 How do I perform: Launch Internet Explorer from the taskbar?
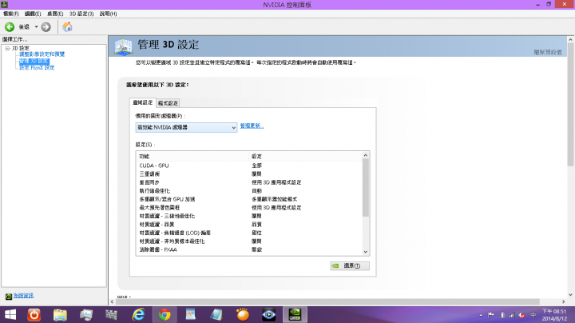pos(138,314)
